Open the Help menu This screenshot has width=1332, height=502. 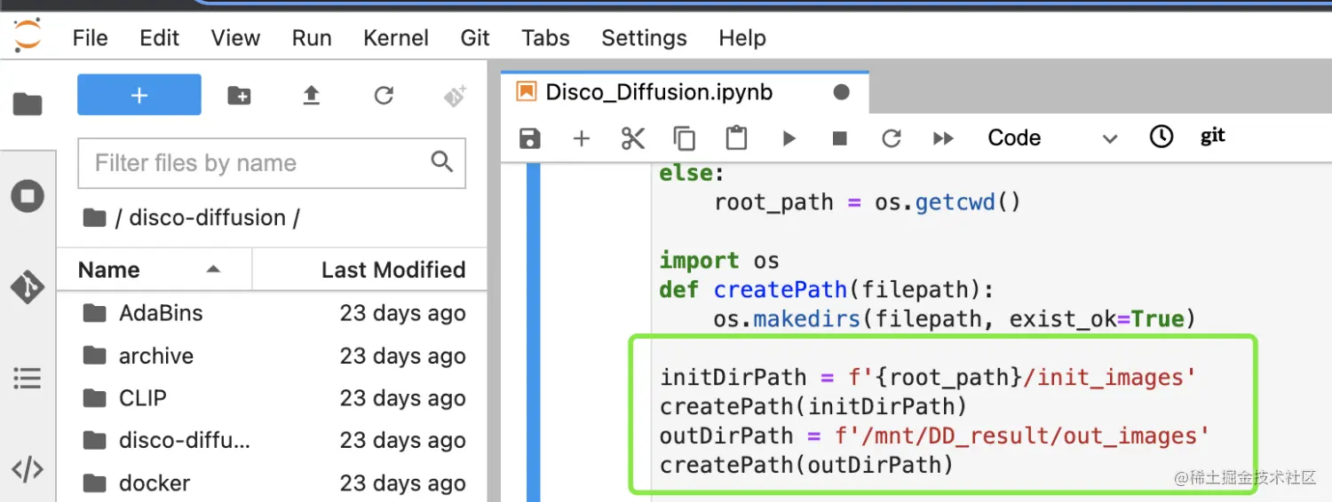pyautogui.click(x=742, y=38)
